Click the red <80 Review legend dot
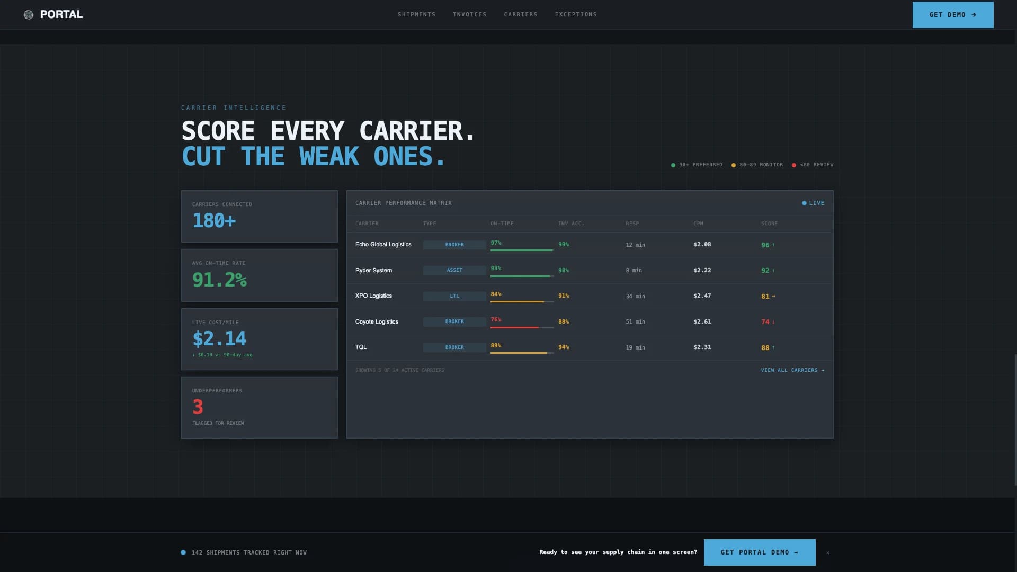 (x=793, y=165)
